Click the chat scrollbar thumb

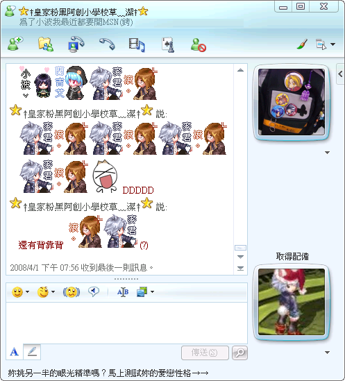pyautogui.click(x=240, y=248)
